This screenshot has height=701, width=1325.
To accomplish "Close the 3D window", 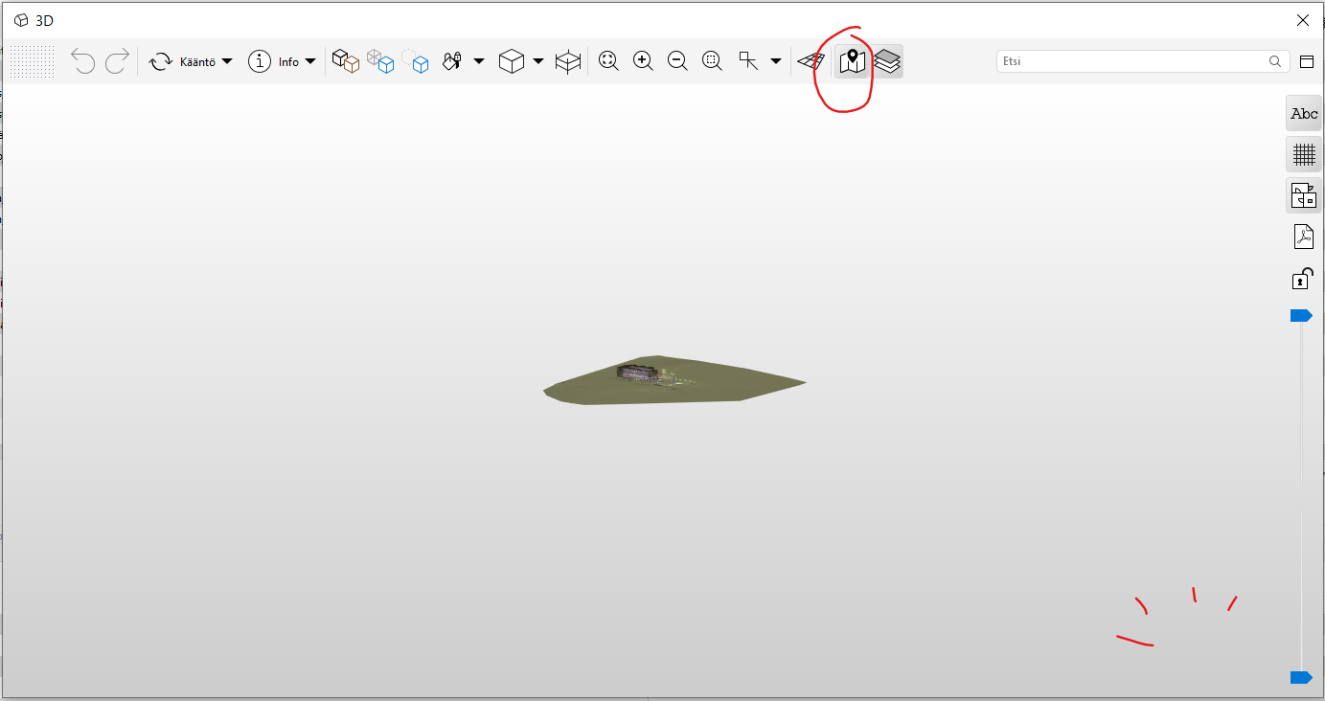I will click(x=1303, y=20).
